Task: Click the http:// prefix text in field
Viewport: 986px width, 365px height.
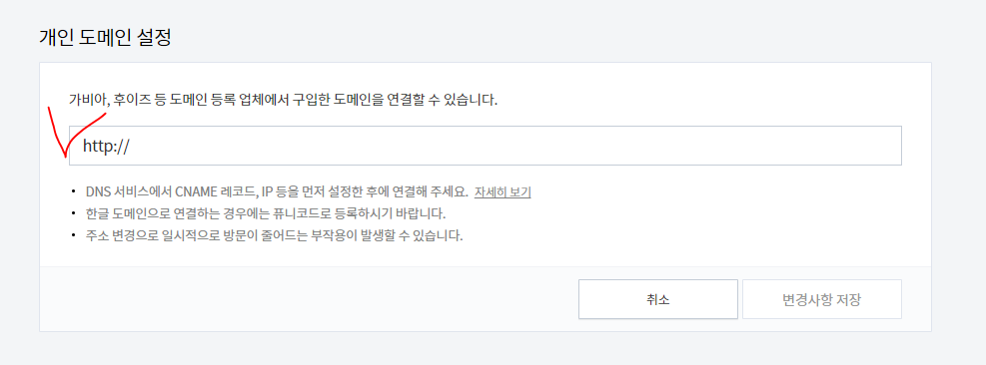Action: click(x=106, y=147)
